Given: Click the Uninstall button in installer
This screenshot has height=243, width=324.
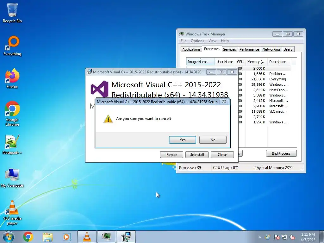Looking at the screenshot, I should click(x=197, y=154).
